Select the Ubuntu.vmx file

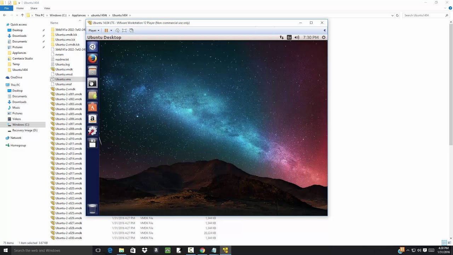tap(63, 79)
